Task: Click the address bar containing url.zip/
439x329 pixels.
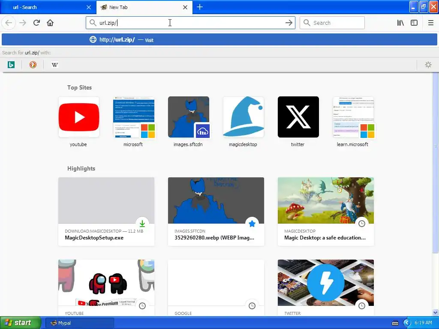Action: tap(190, 23)
